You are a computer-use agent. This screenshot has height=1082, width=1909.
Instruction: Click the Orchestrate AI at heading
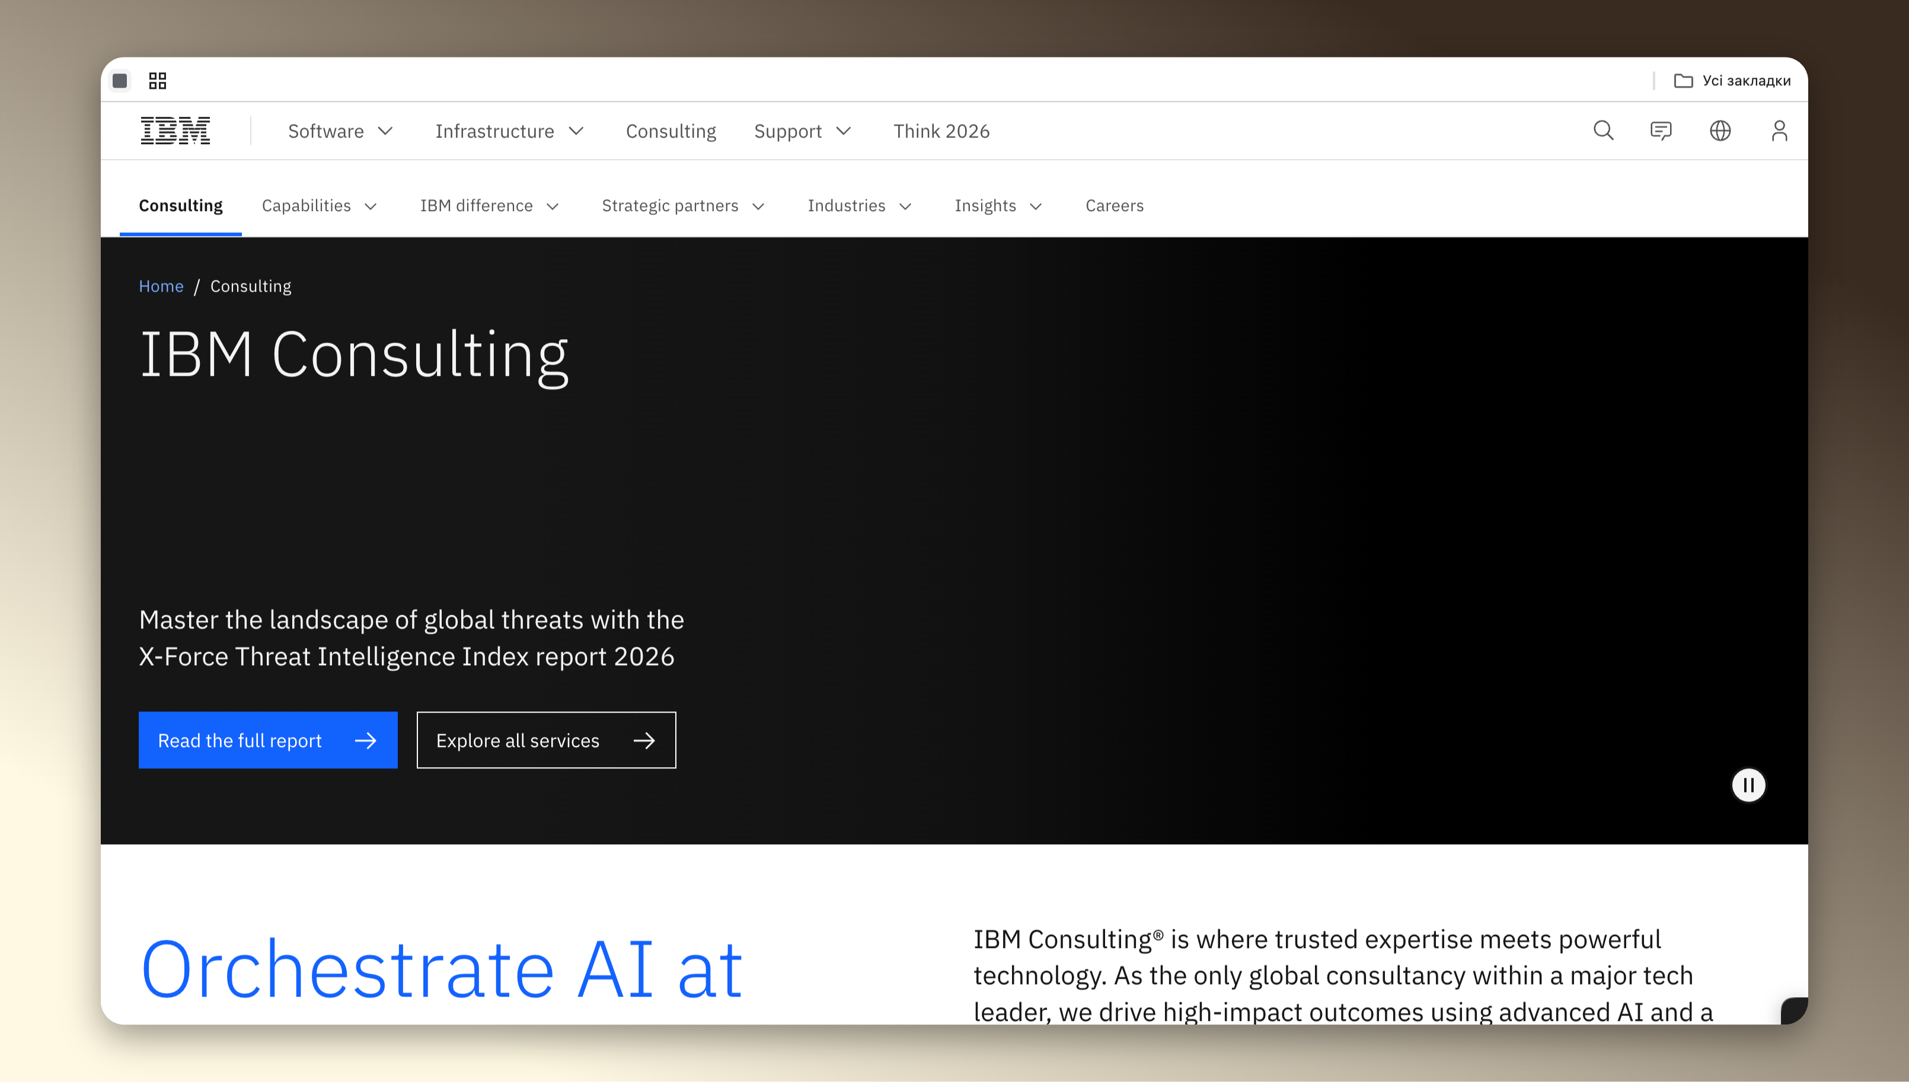click(442, 969)
